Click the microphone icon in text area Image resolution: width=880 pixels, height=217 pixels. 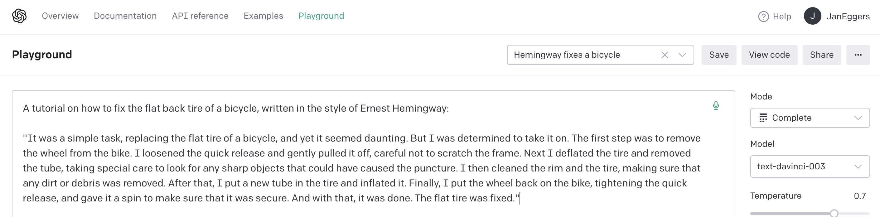click(716, 106)
